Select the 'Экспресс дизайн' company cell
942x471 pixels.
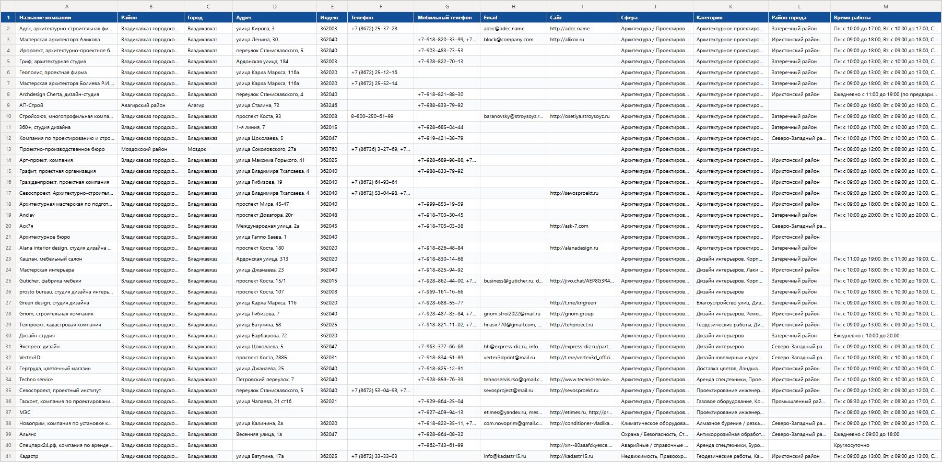coord(67,347)
